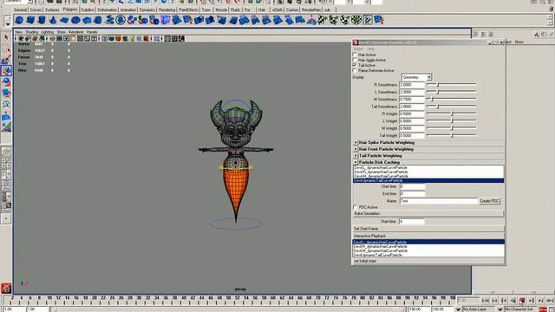Create a polygon cube from the shelf
555x312 pixels.
[31, 20]
